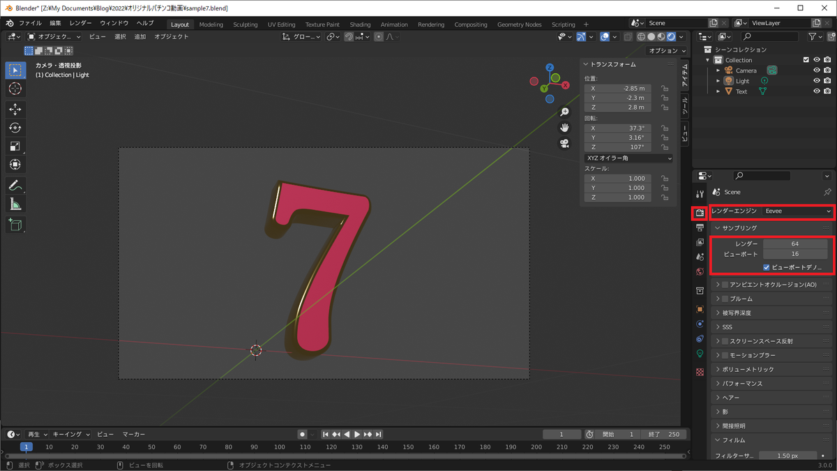The image size is (837, 471).
Task: Open the キーイング timeline menu
Action: tap(70, 435)
